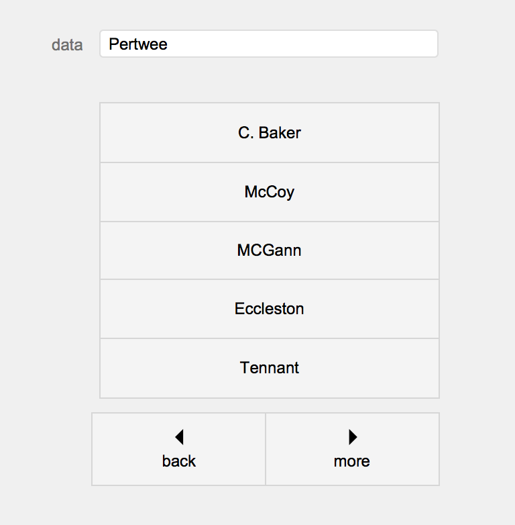515x525 pixels.
Task: Click the left-pointing triangle icon above back
Action: click(x=179, y=437)
